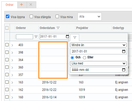Open the calendar picker for the 2017-01-01 popup date
Screen dimensions: 132x101
click(124, 51)
